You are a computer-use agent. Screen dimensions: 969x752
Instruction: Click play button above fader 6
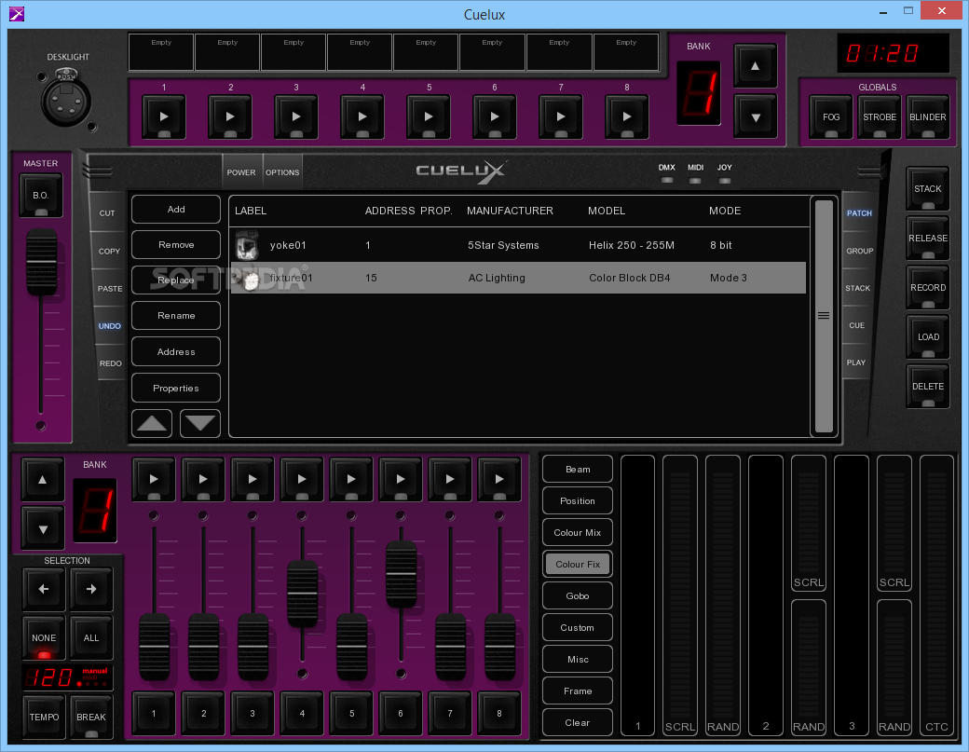pos(401,479)
